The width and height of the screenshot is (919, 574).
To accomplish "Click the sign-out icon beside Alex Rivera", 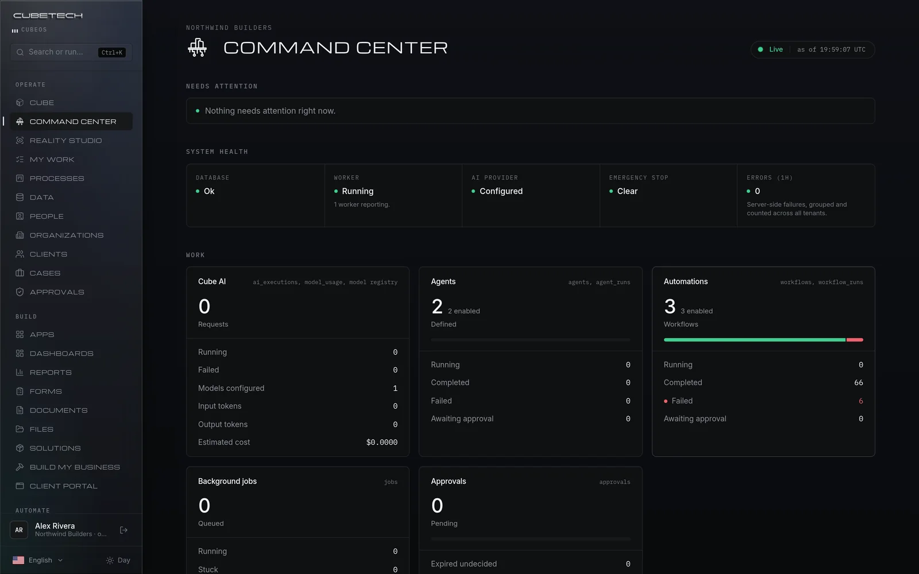I will [x=123, y=530].
